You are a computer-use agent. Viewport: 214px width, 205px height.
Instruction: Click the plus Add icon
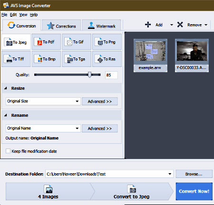pos(148,25)
